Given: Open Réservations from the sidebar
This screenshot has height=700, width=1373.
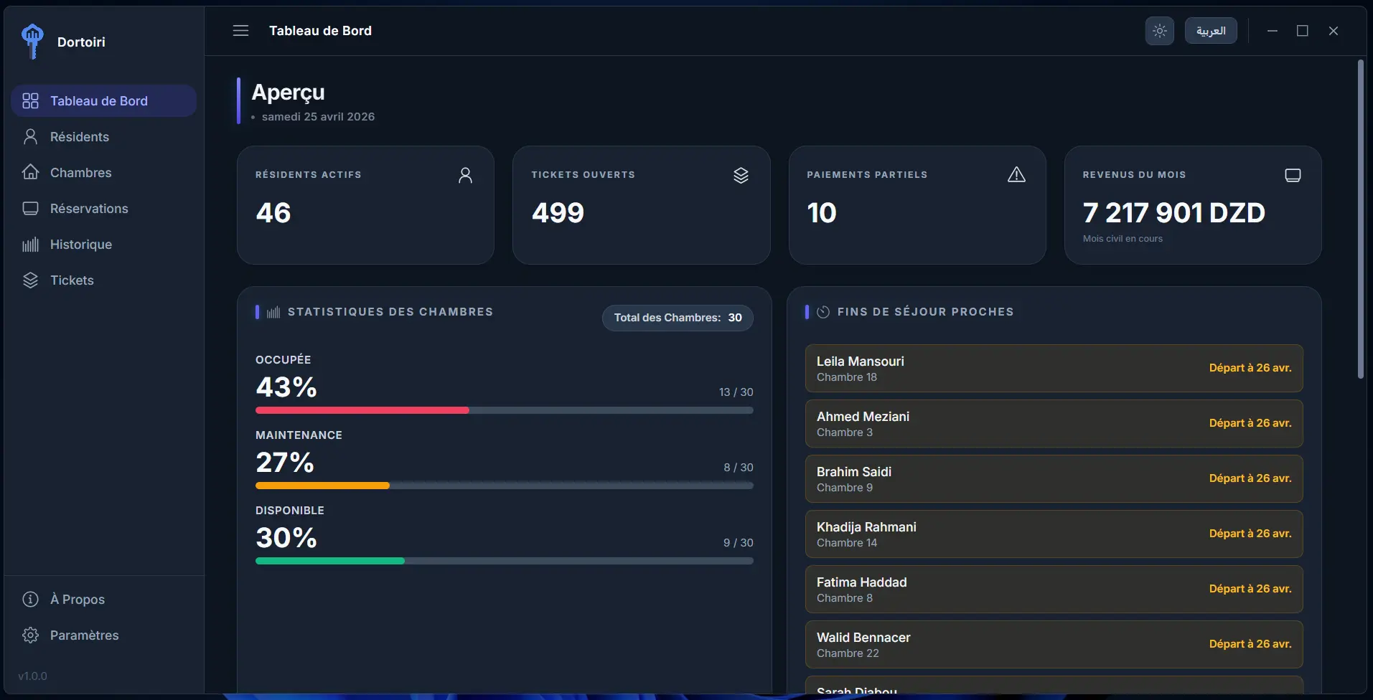Looking at the screenshot, I should (88, 209).
